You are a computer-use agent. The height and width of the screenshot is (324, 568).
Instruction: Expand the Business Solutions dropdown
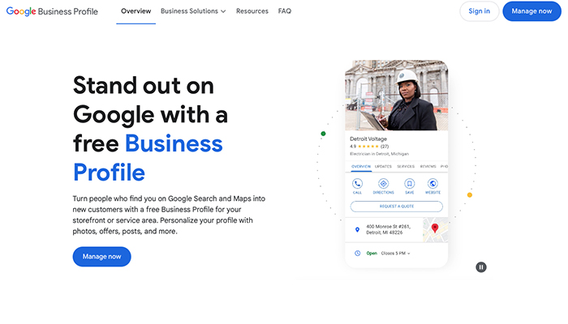pos(193,11)
